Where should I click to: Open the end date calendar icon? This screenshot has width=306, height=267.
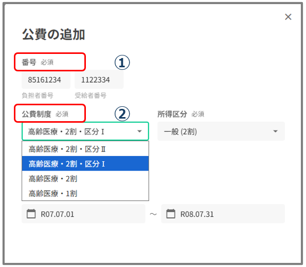coord(171,214)
